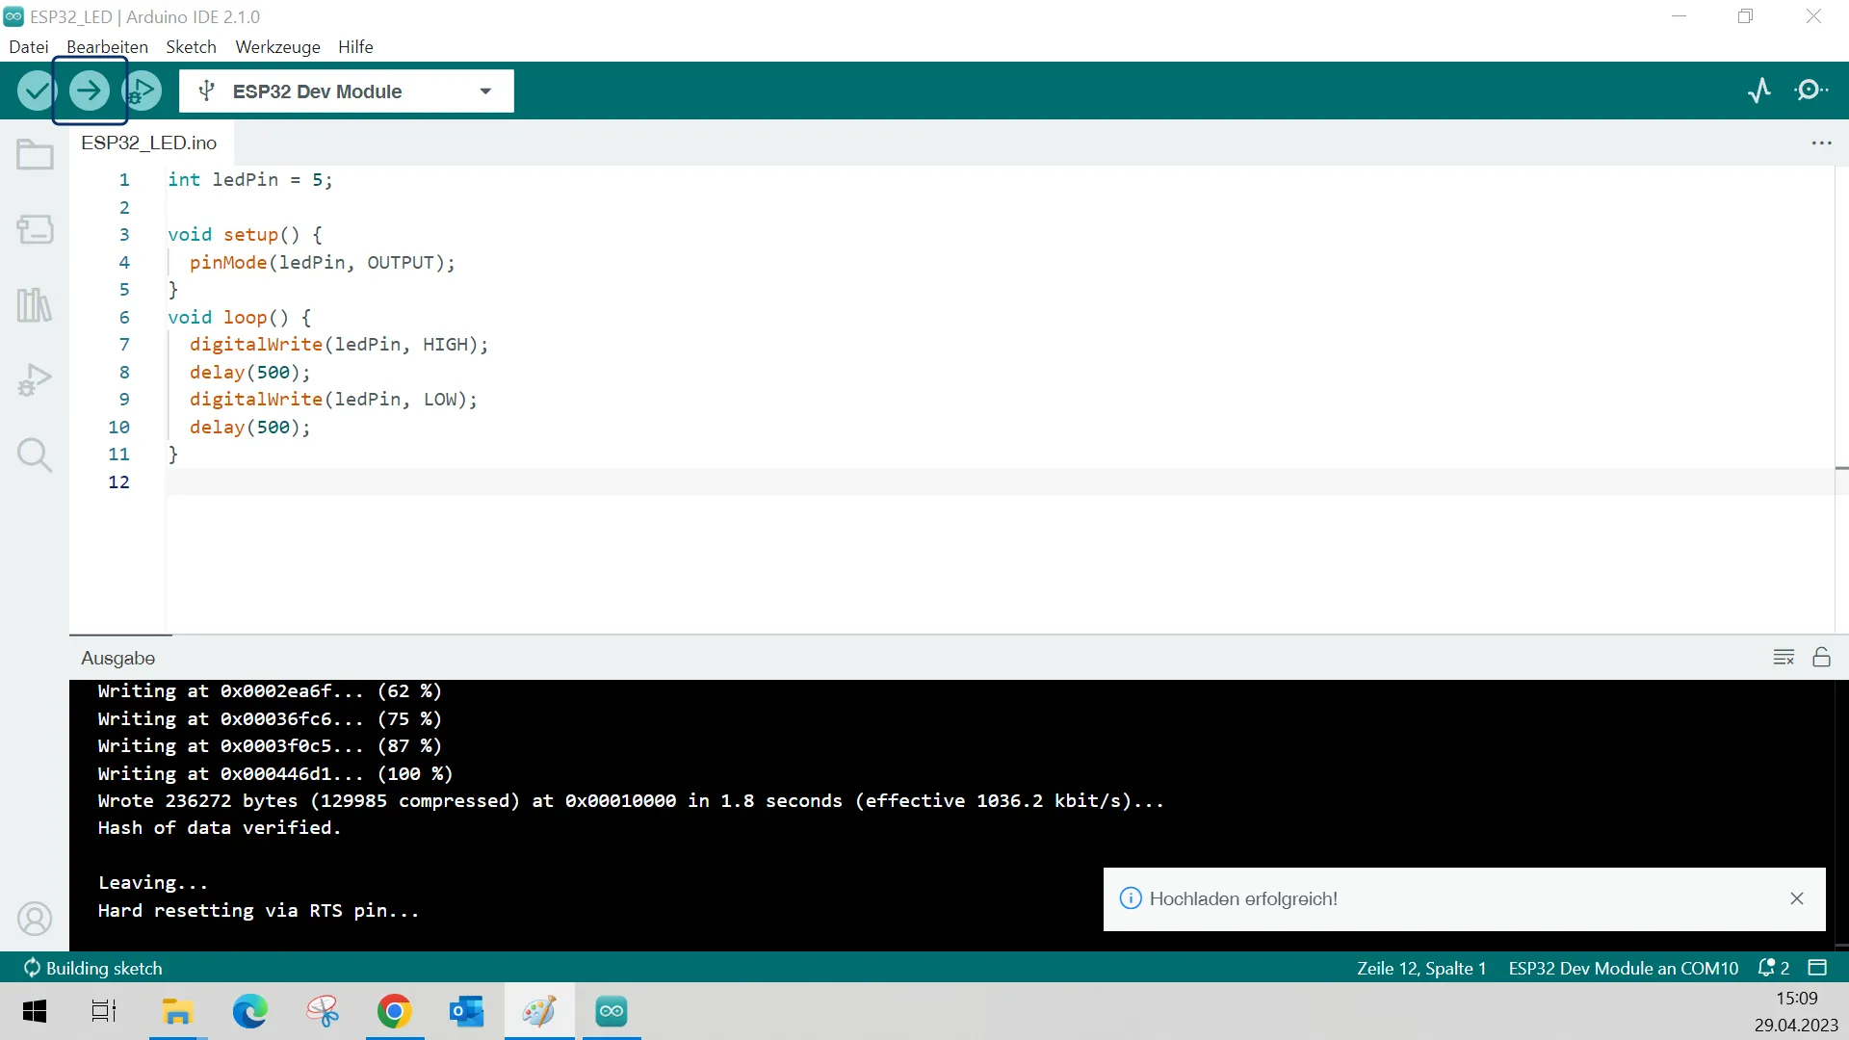Image resolution: width=1849 pixels, height=1040 pixels.
Task: Launch Microsoft Edge from the taskbar
Action: pyautogui.click(x=250, y=1011)
